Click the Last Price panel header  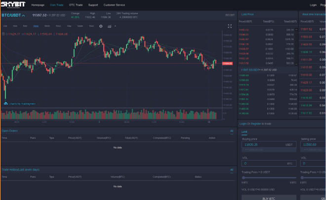[x=247, y=14]
